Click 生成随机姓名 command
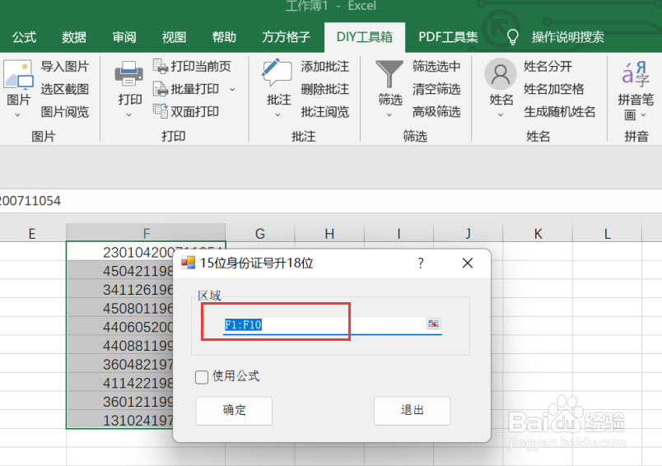 pos(559,111)
